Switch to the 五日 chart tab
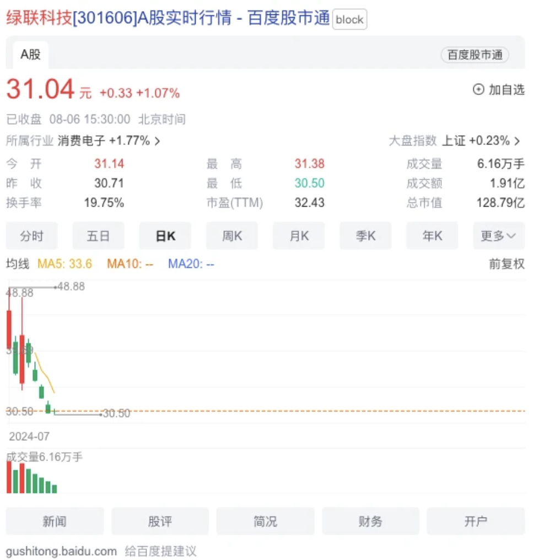The width and height of the screenshot is (539, 560). coord(98,236)
